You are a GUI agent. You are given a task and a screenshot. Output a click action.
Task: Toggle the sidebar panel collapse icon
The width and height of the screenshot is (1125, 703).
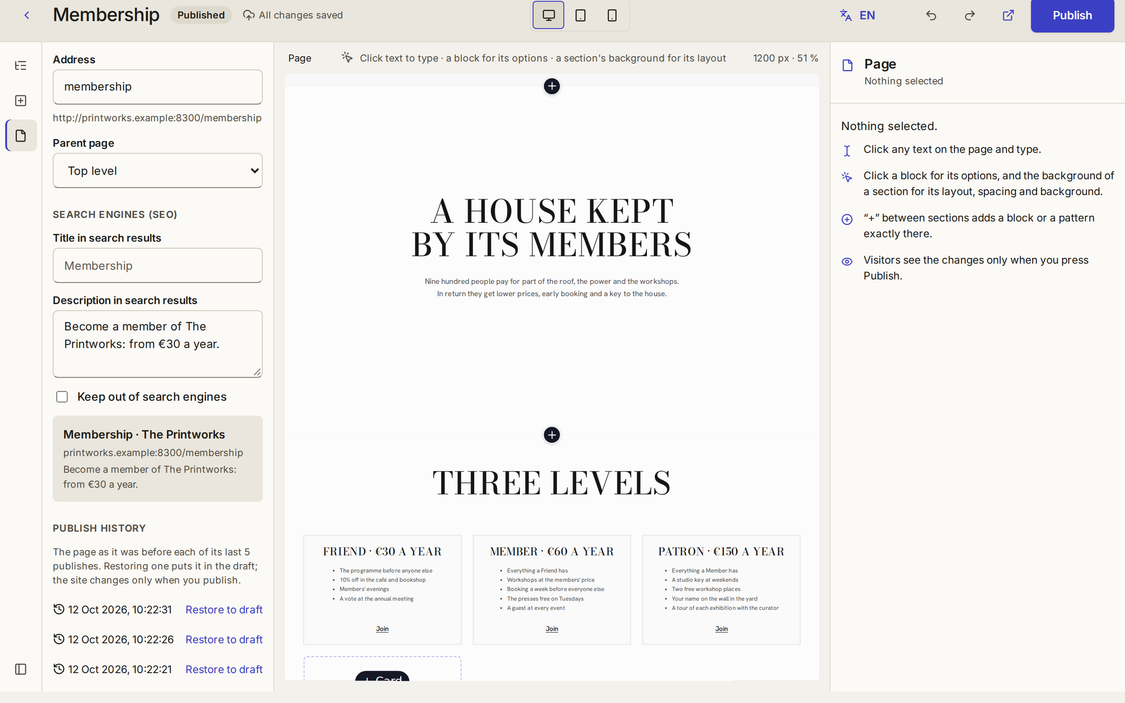tap(21, 669)
